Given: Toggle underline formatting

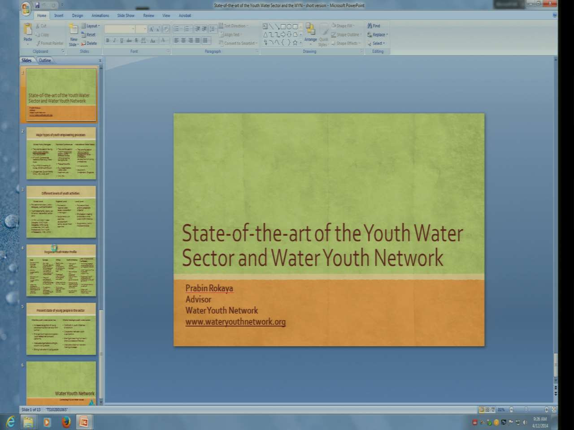Looking at the screenshot, I should pyautogui.click(x=122, y=40).
